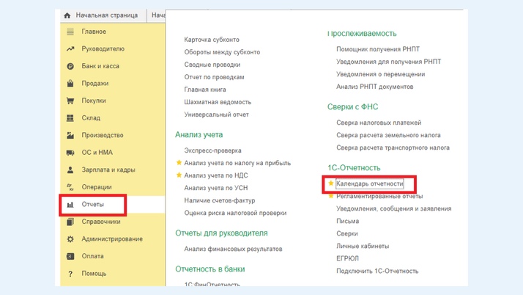Click the Продажи shopping bag icon
The width and height of the screenshot is (523, 295).
70,83
